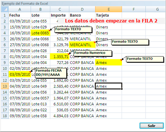Select the Lote 058 cell
The height and width of the screenshot is (132, 166).
point(40,116)
